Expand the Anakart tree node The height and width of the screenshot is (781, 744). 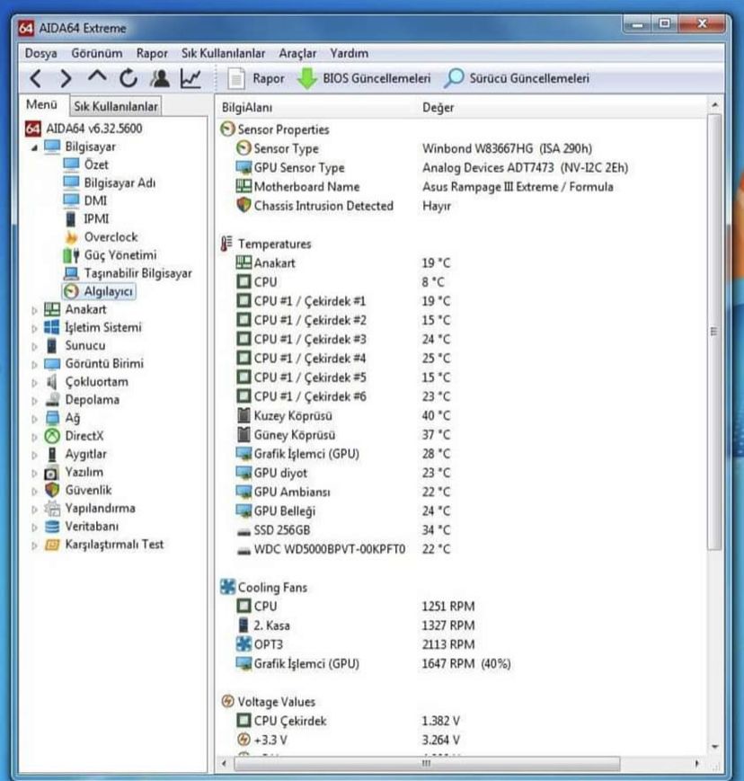tap(34, 310)
